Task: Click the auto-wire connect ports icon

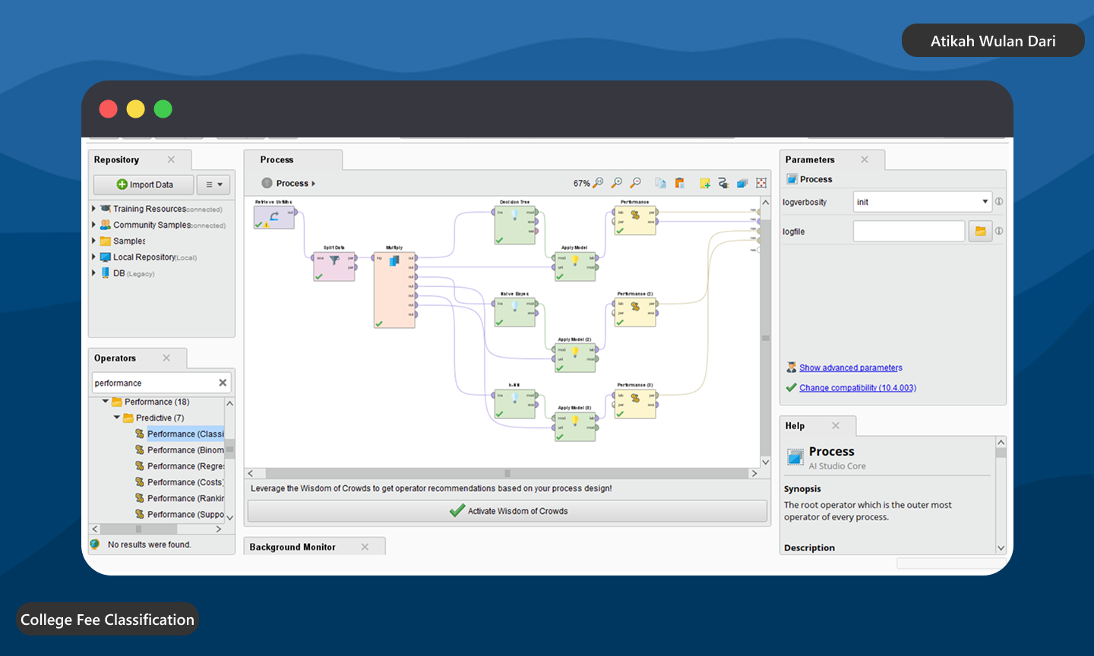Action: pyautogui.click(x=723, y=183)
